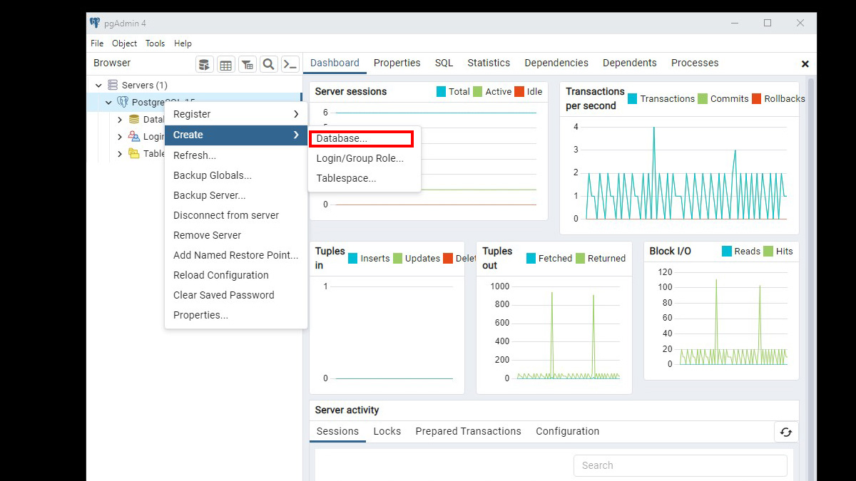Collapse the PostgreSQL 15 server node
The height and width of the screenshot is (481, 856).
[108, 103]
